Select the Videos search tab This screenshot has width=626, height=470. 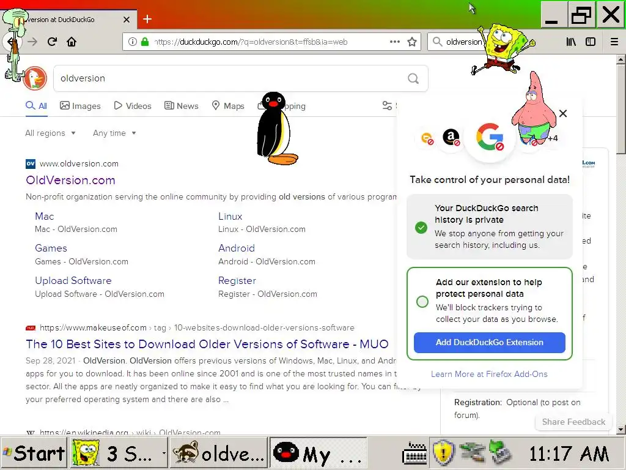pyautogui.click(x=133, y=106)
